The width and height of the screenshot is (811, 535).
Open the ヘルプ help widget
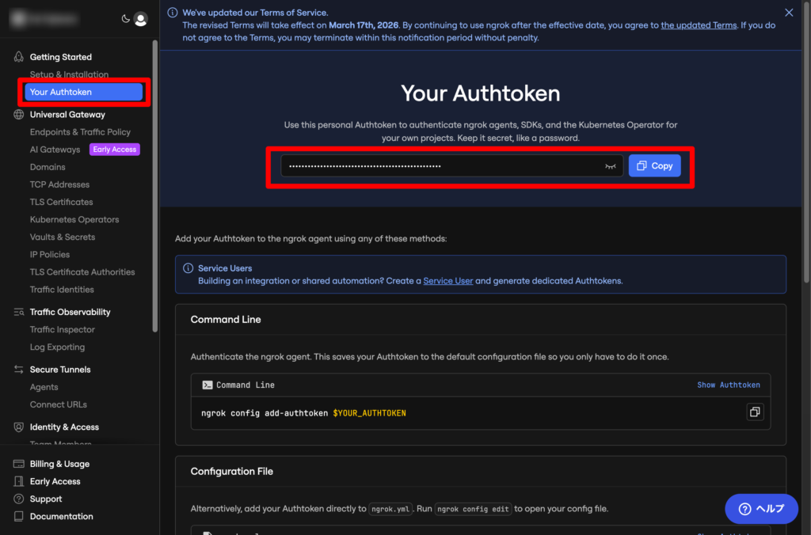point(761,509)
